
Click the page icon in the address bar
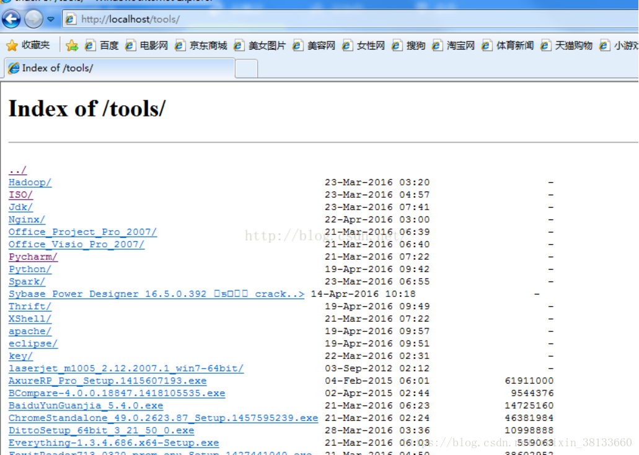(x=71, y=19)
